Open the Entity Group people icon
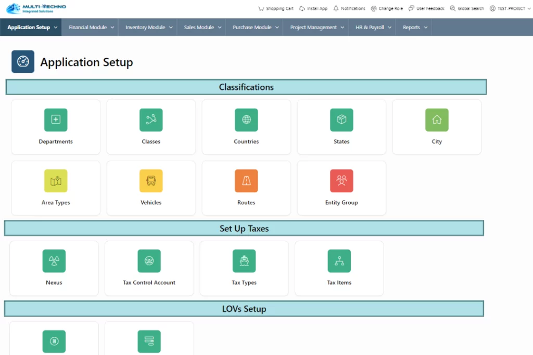 (341, 181)
